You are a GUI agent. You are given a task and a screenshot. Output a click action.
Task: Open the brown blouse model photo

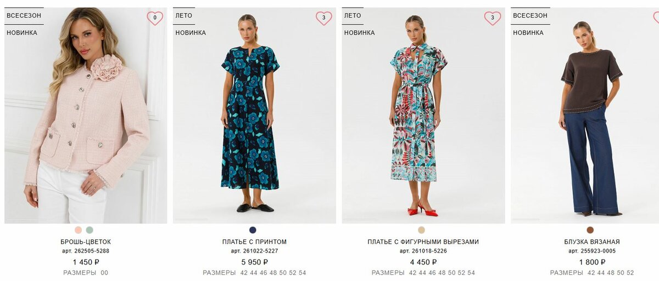[x=585, y=116]
